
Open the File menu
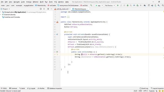(2, 2)
